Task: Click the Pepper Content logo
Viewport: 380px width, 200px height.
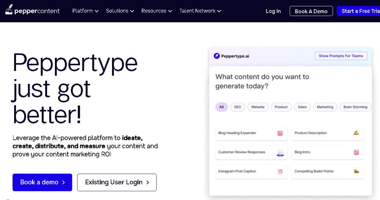Action: [33, 10]
